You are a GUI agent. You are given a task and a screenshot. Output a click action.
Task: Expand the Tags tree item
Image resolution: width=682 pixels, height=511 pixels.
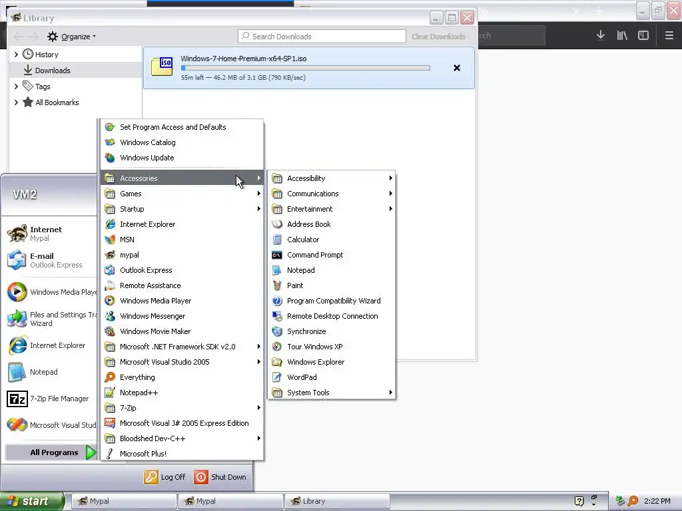pos(16,86)
